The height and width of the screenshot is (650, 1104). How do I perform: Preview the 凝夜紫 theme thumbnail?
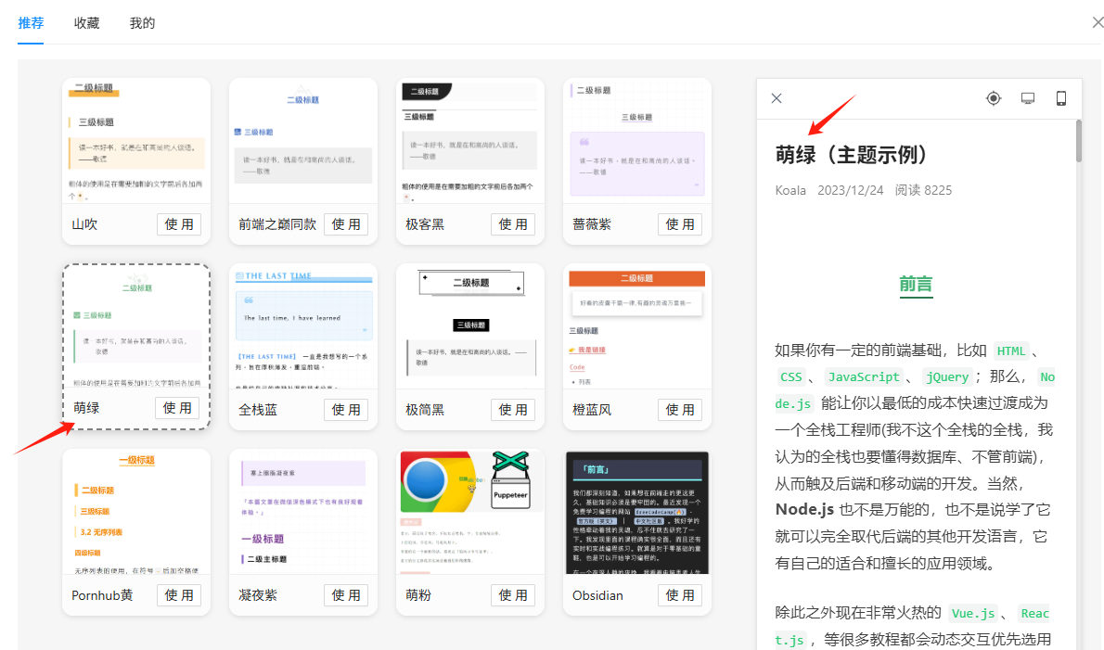click(x=303, y=512)
